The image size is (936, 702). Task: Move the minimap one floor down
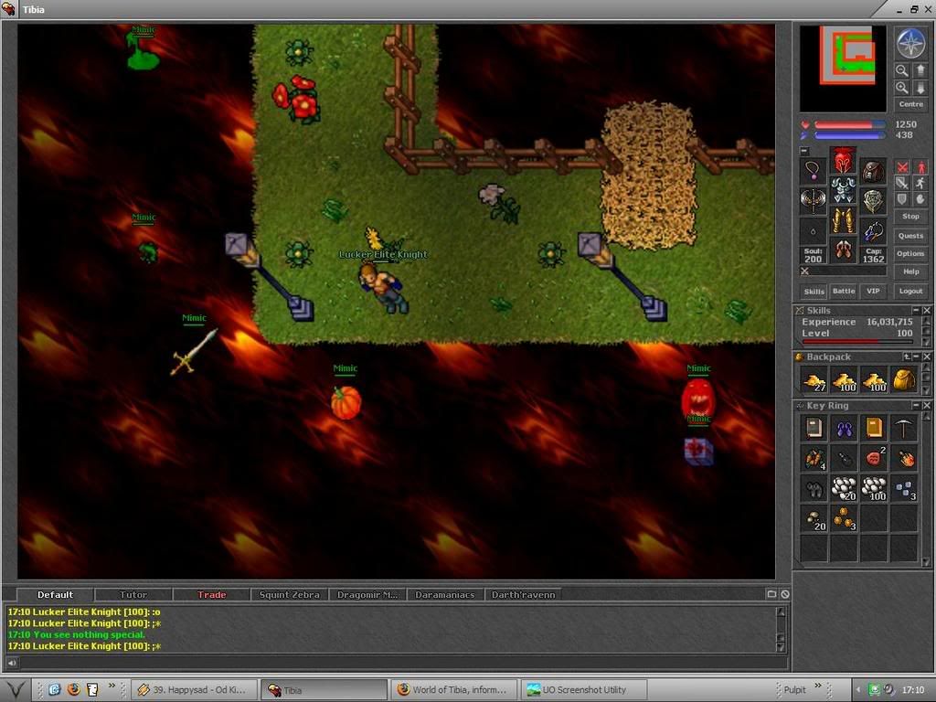pyautogui.click(x=920, y=88)
